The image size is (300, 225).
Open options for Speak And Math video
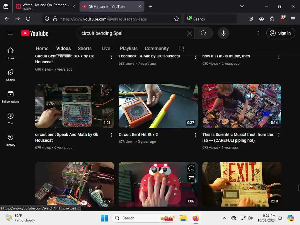coord(112,135)
